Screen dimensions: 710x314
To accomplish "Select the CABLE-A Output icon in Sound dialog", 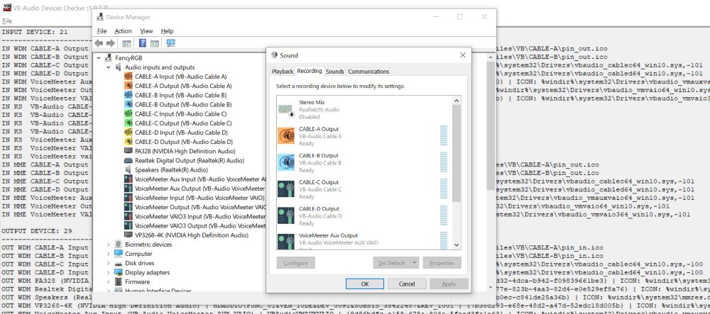I will 286,136.
